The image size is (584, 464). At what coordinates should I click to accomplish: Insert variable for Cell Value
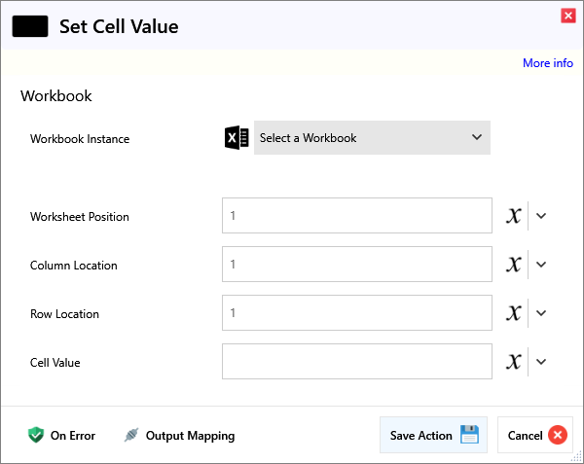pyautogui.click(x=514, y=362)
